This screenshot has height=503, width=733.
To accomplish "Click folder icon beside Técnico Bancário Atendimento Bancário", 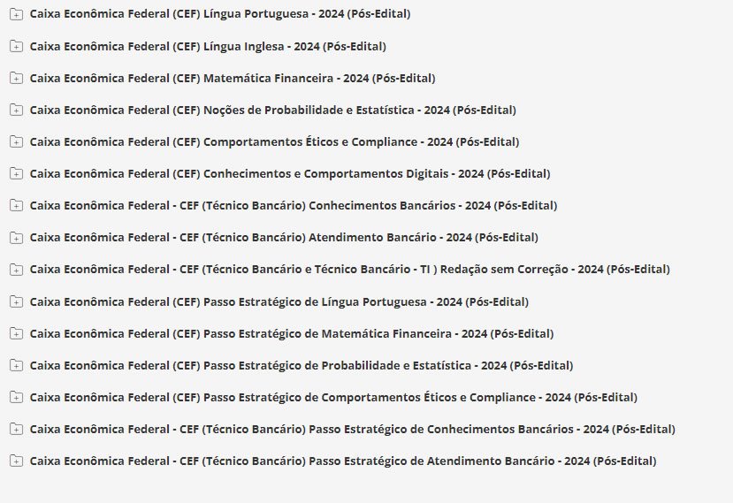I will tap(16, 237).
